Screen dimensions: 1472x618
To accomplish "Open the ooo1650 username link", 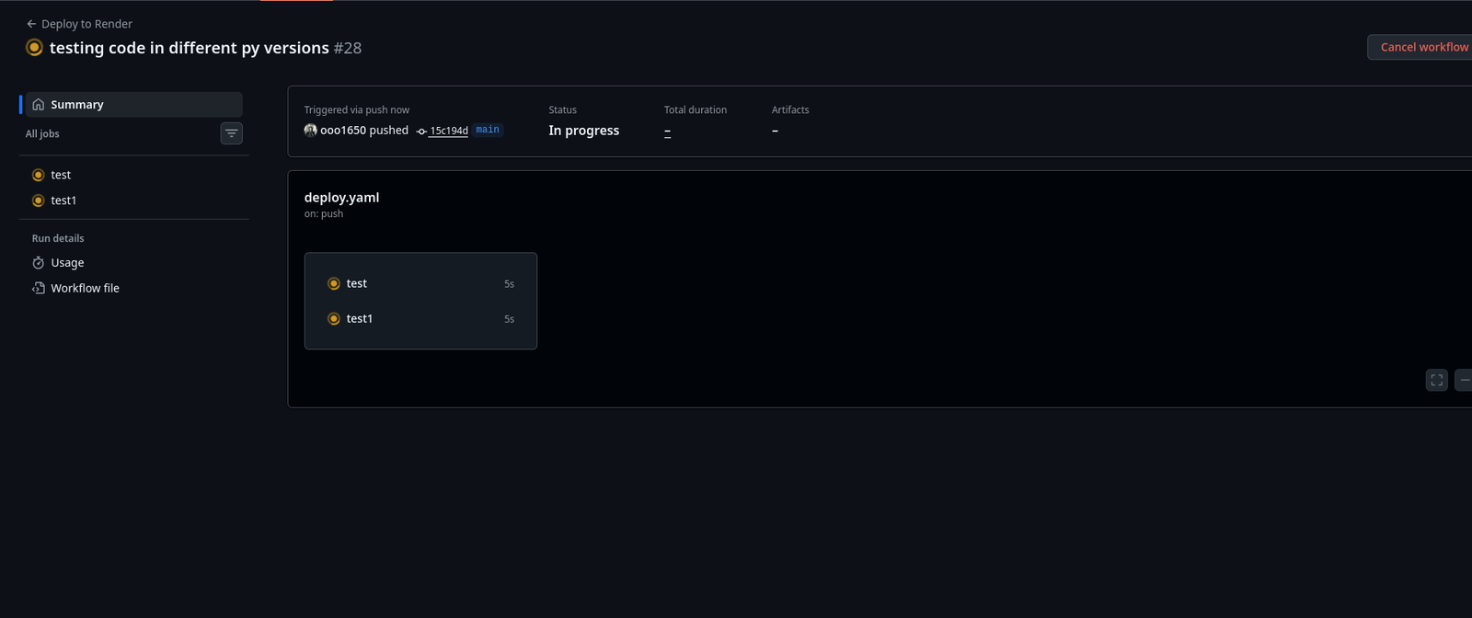I will [343, 131].
